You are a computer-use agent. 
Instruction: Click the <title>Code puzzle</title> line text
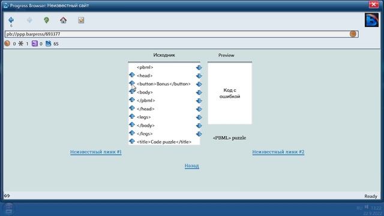click(x=164, y=142)
